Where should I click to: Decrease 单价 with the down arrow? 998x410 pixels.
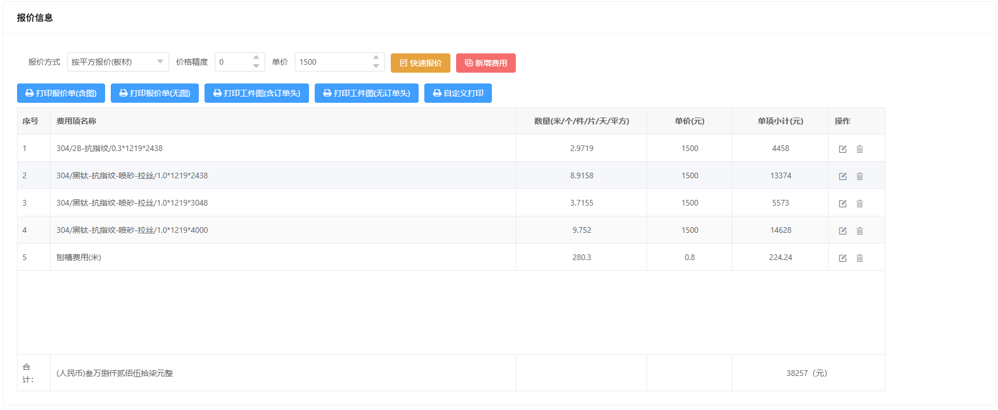coord(376,66)
